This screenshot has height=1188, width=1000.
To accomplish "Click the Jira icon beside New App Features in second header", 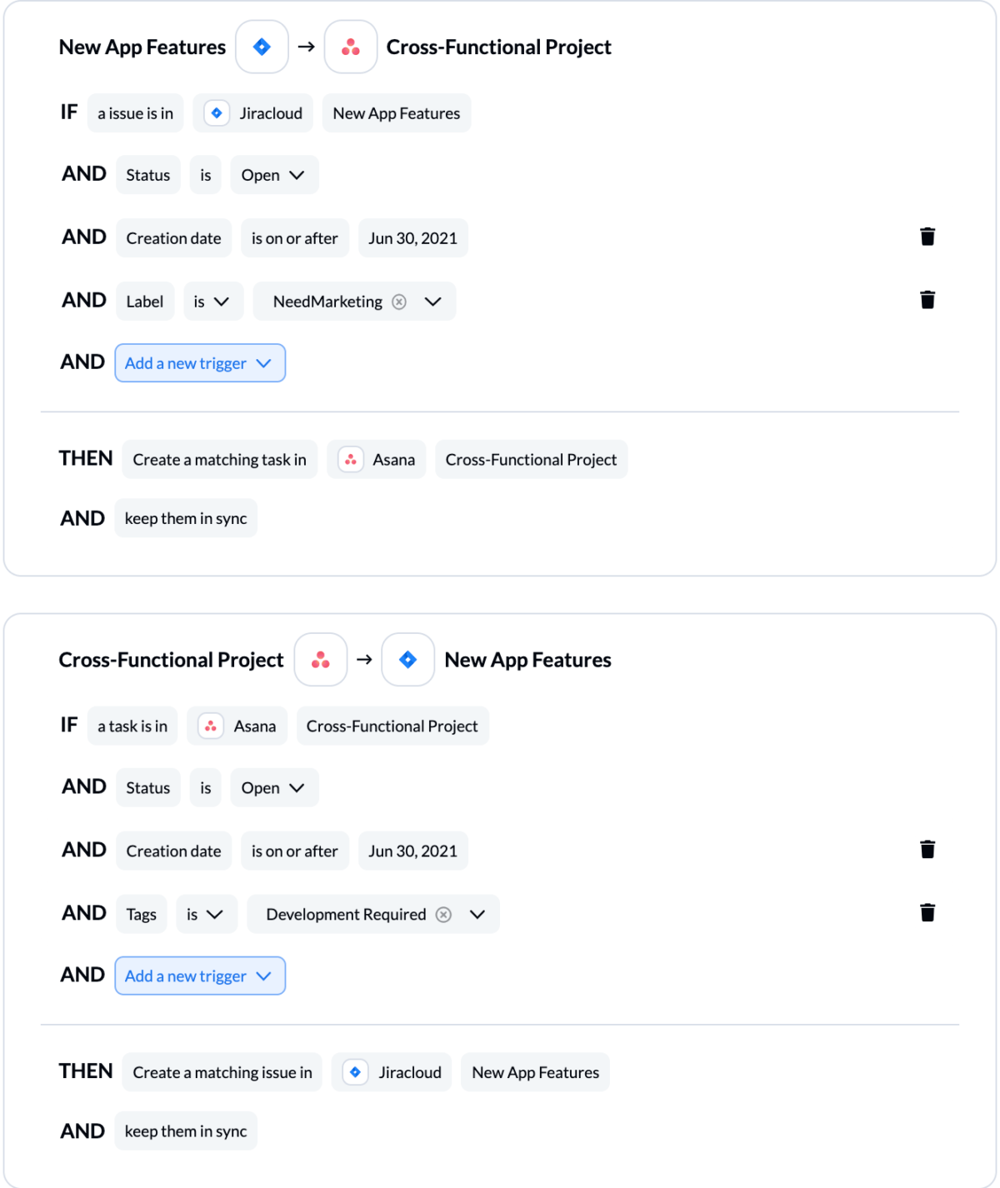I will pos(407,659).
